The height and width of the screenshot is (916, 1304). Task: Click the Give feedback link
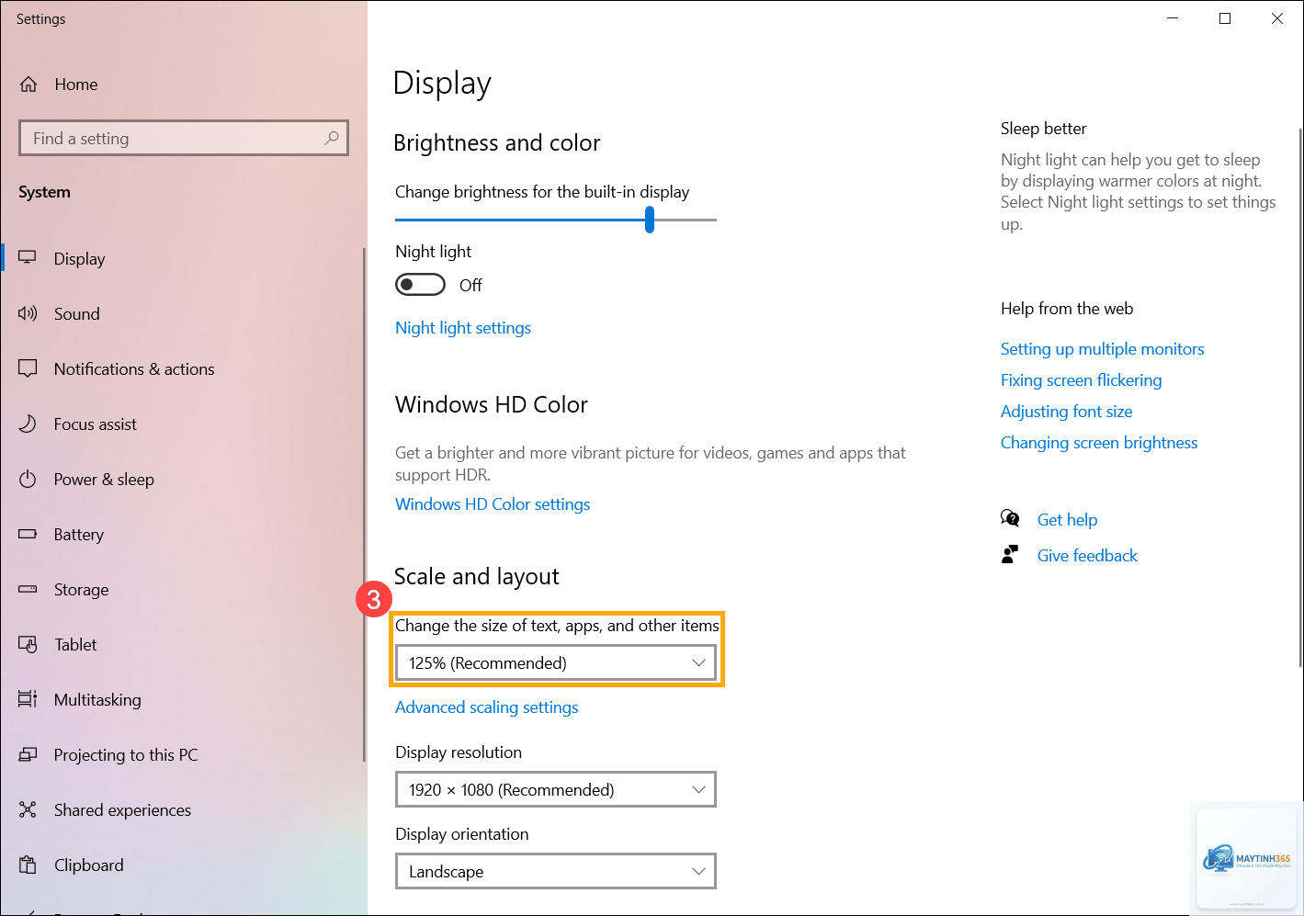coord(1087,556)
